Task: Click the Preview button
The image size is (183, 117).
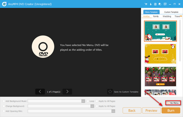Action: point(151,110)
